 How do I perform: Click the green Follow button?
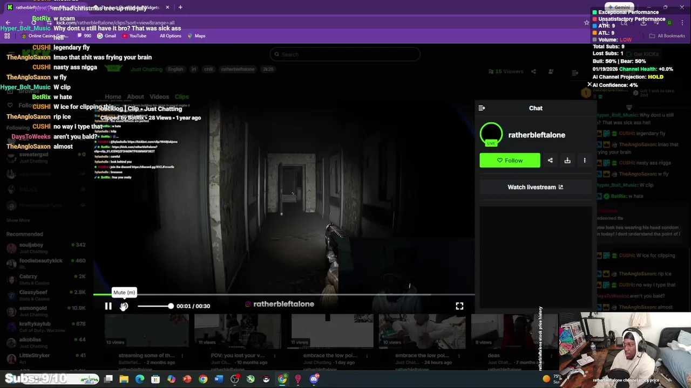[510, 160]
